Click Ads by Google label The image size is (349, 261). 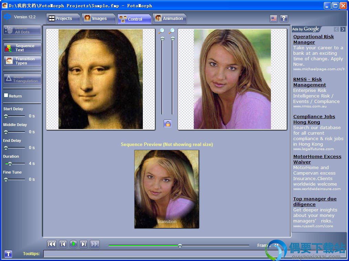(306, 29)
